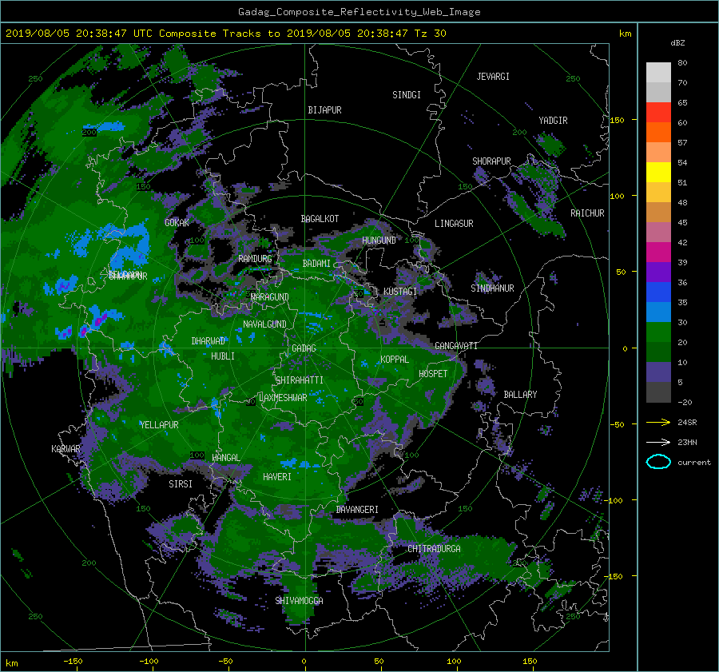This screenshot has width=719, height=672.
Task: Click the cyan 'current' ellipse legend symbol
Action: (658, 462)
